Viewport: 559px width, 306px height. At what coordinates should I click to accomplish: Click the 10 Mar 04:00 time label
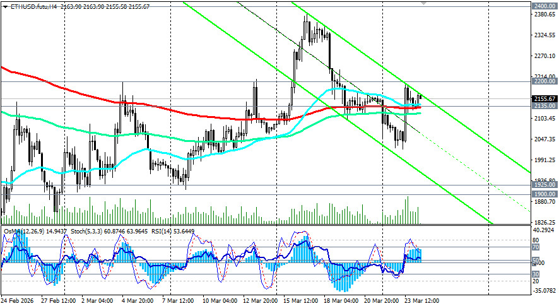click(220, 301)
